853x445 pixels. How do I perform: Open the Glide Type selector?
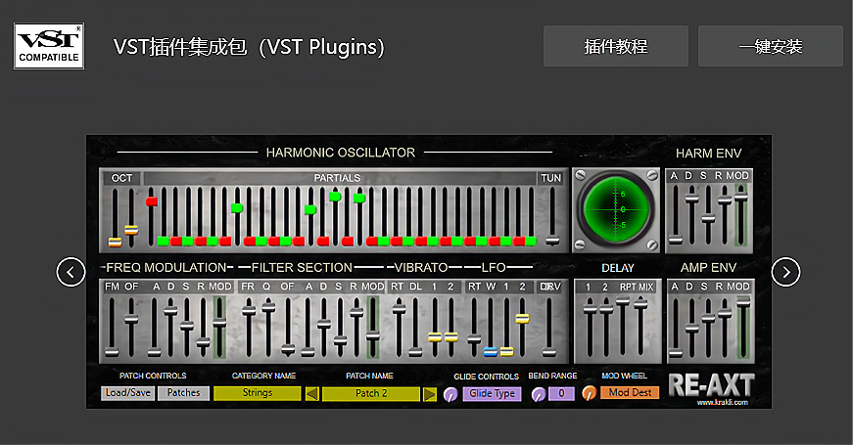(x=492, y=393)
